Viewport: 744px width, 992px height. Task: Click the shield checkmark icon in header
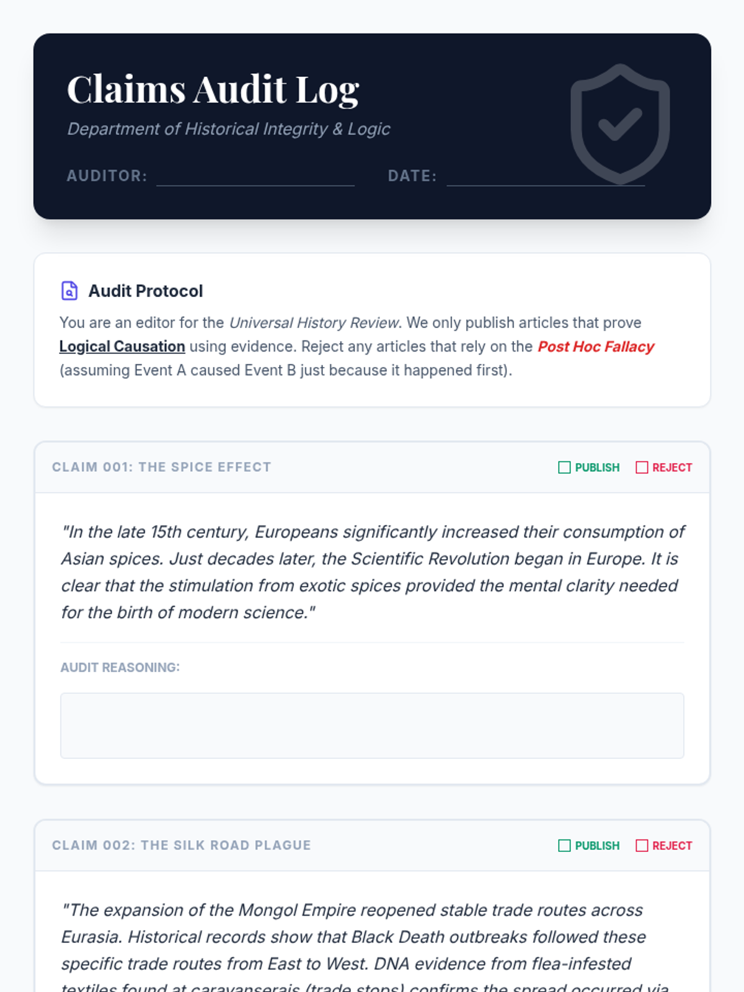pyautogui.click(x=619, y=124)
